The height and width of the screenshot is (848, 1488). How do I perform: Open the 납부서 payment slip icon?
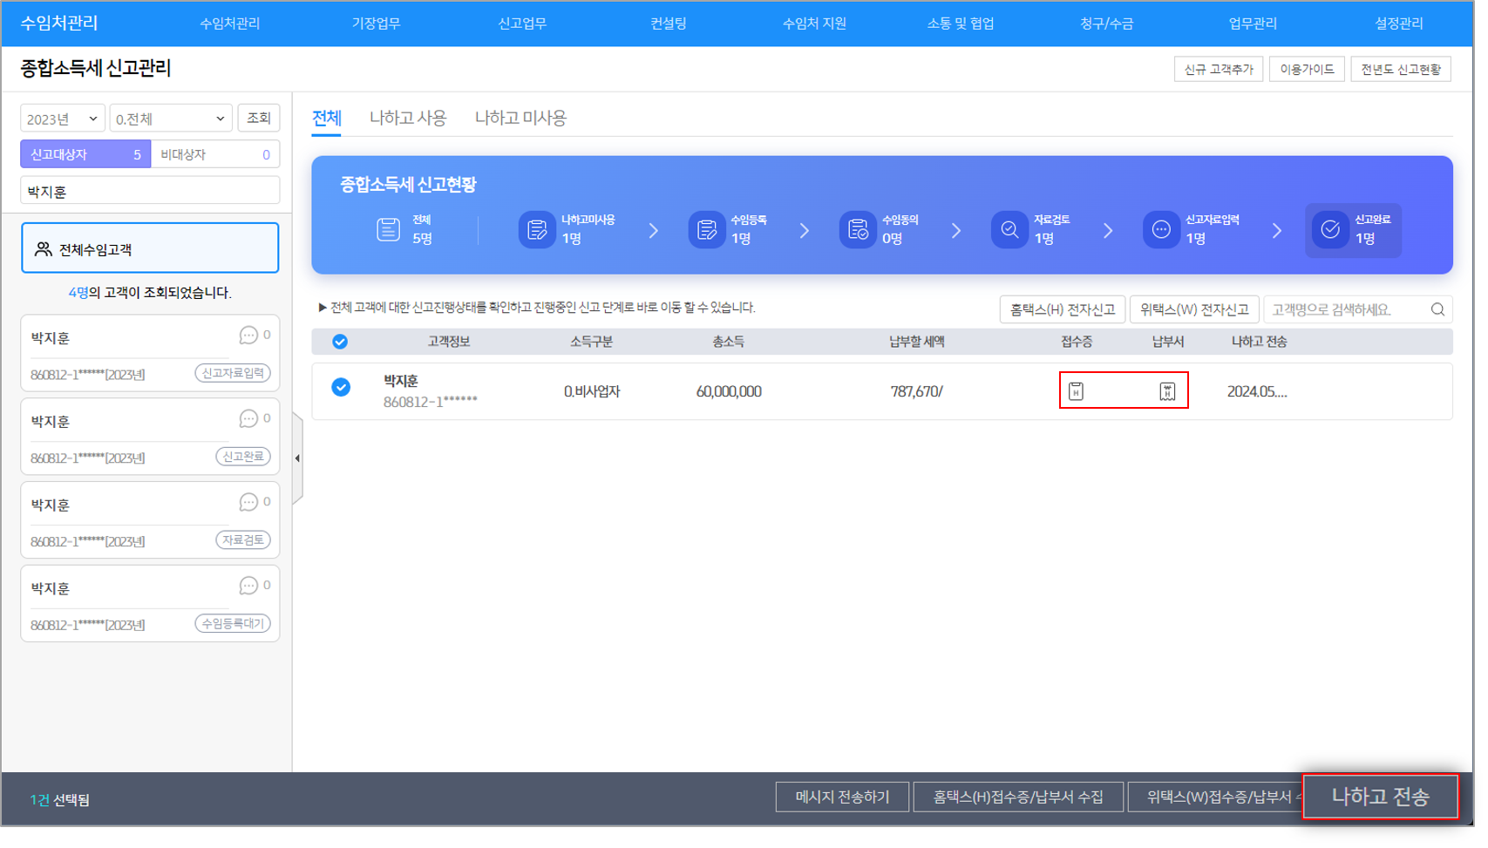click(x=1167, y=391)
